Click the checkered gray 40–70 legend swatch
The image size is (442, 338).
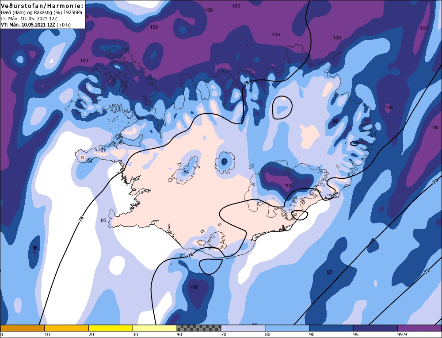[x=199, y=328]
